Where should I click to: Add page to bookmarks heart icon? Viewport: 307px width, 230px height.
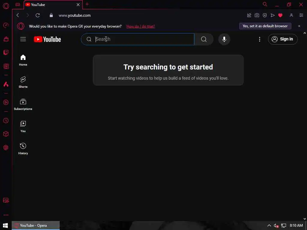(x=280, y=15)
